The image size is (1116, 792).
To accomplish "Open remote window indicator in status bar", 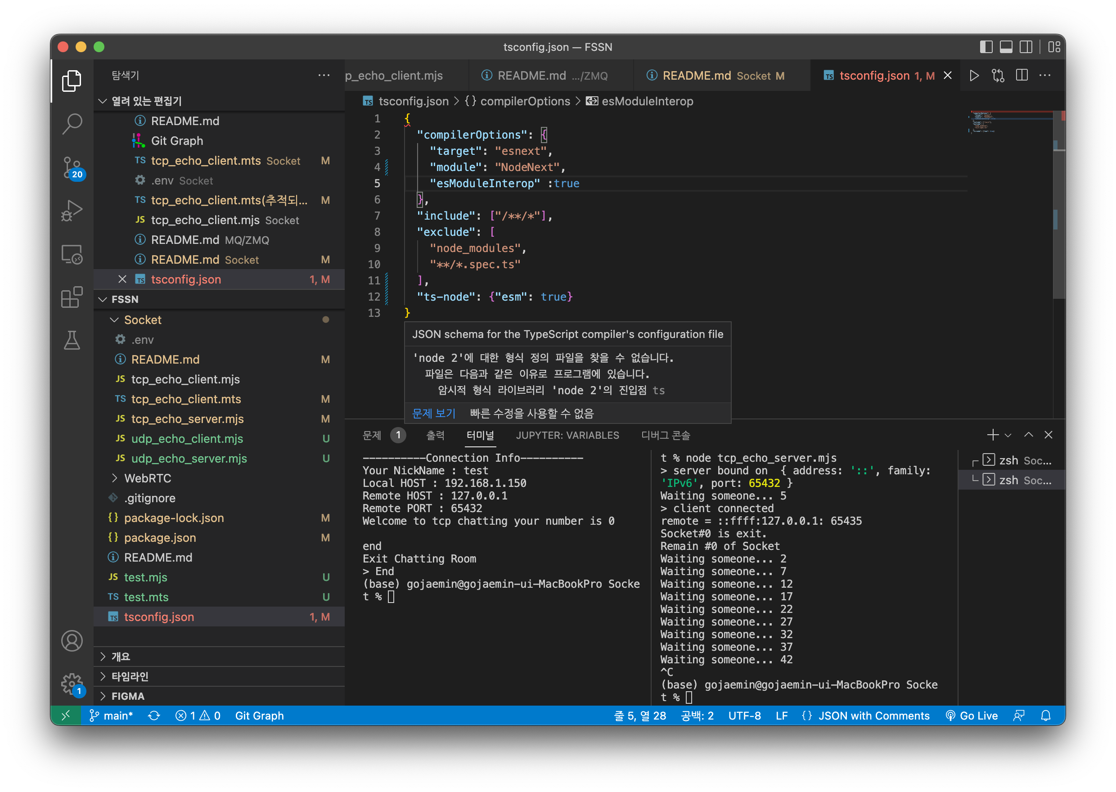I will (66, 715).
